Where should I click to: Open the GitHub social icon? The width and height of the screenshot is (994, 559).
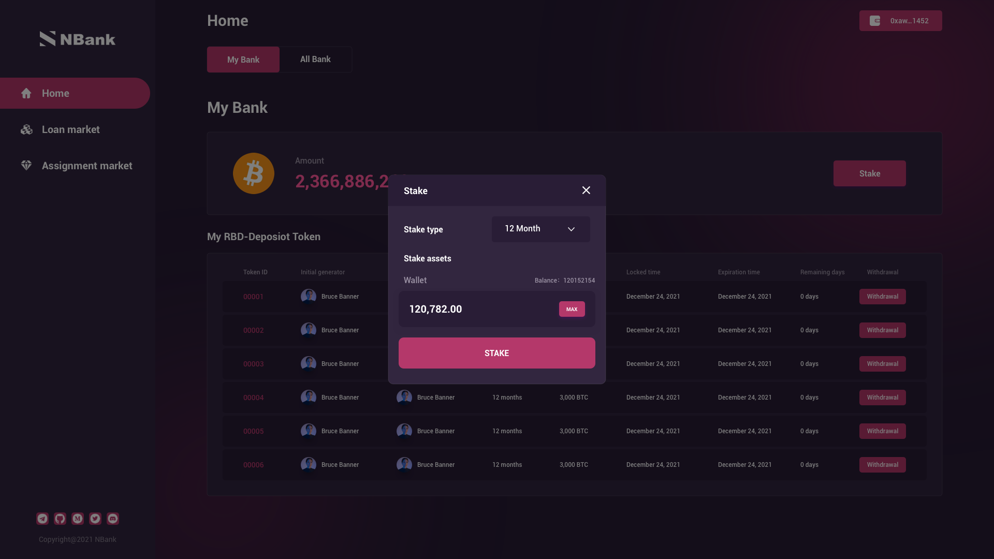[60, 519]
